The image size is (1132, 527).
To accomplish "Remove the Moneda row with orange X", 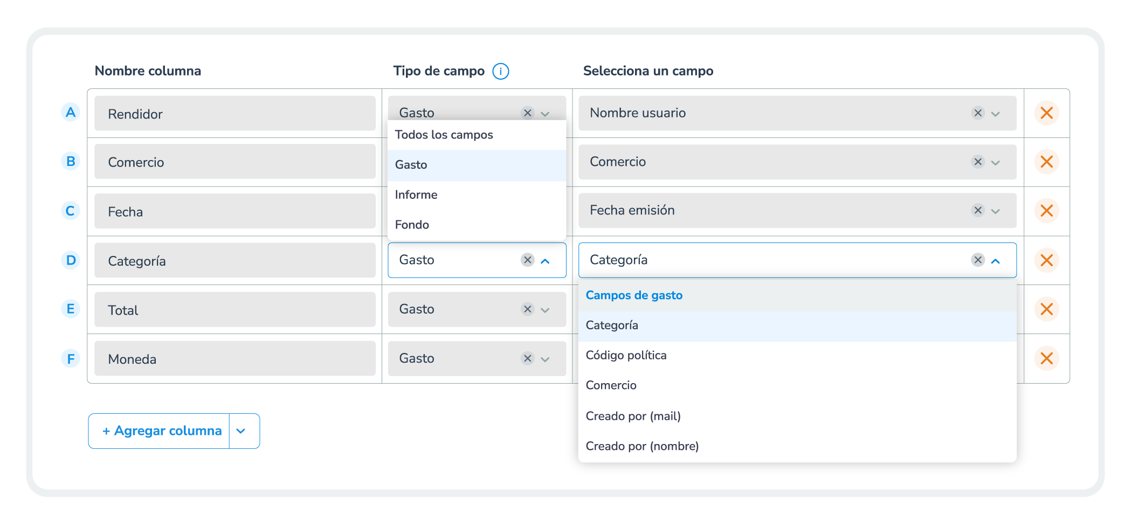I will 1046,358.
